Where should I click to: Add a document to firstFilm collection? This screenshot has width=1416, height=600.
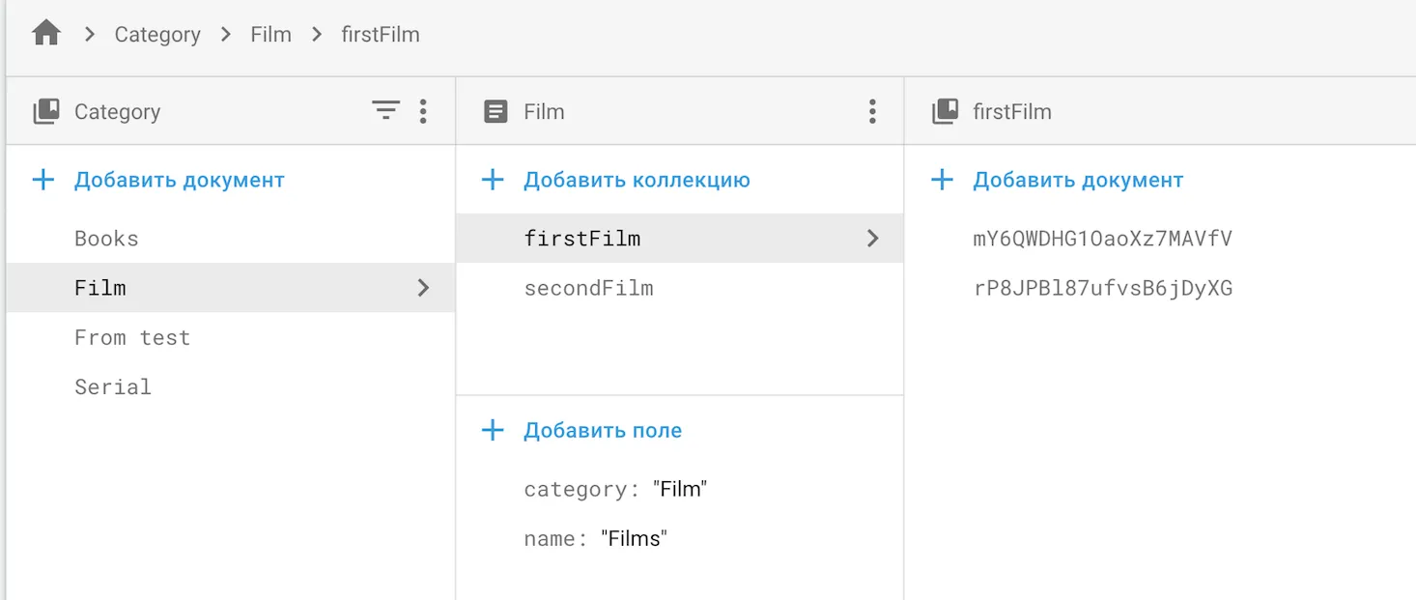(x=1077, y=180)
